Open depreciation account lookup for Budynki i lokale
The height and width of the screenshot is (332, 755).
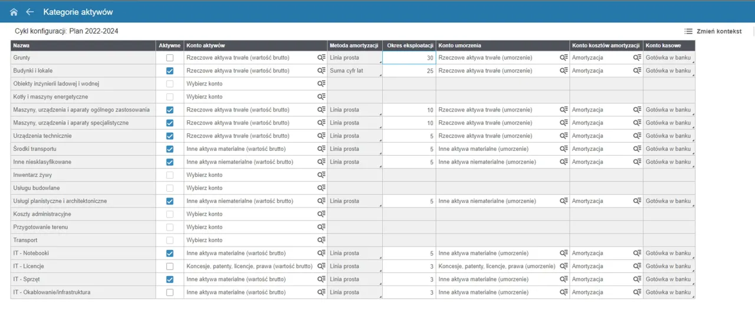[x=564, y=71]
